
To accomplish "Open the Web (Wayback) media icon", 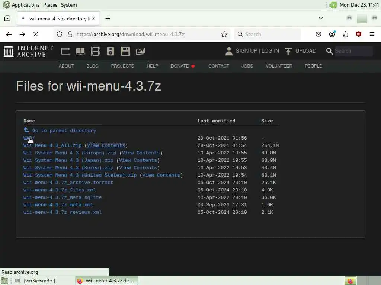I will [x=66, y=51].
